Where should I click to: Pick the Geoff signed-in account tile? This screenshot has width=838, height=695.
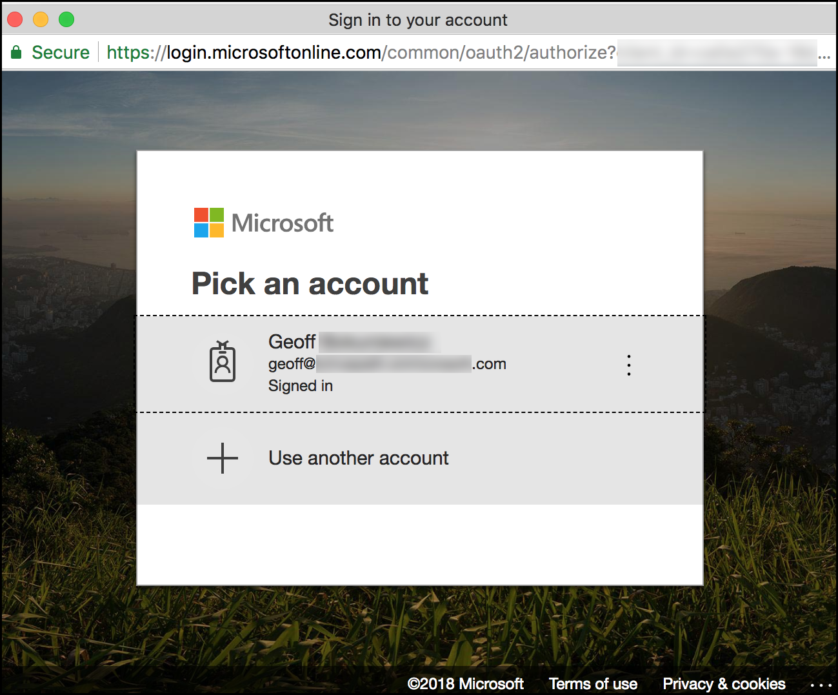click(x=420, y=364)
